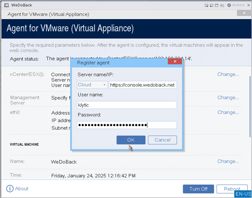The width and height of the screenshot is (252, 198).
Task: Click Change... beside the virtual machine Name
Action: click(x=228, y=161)
